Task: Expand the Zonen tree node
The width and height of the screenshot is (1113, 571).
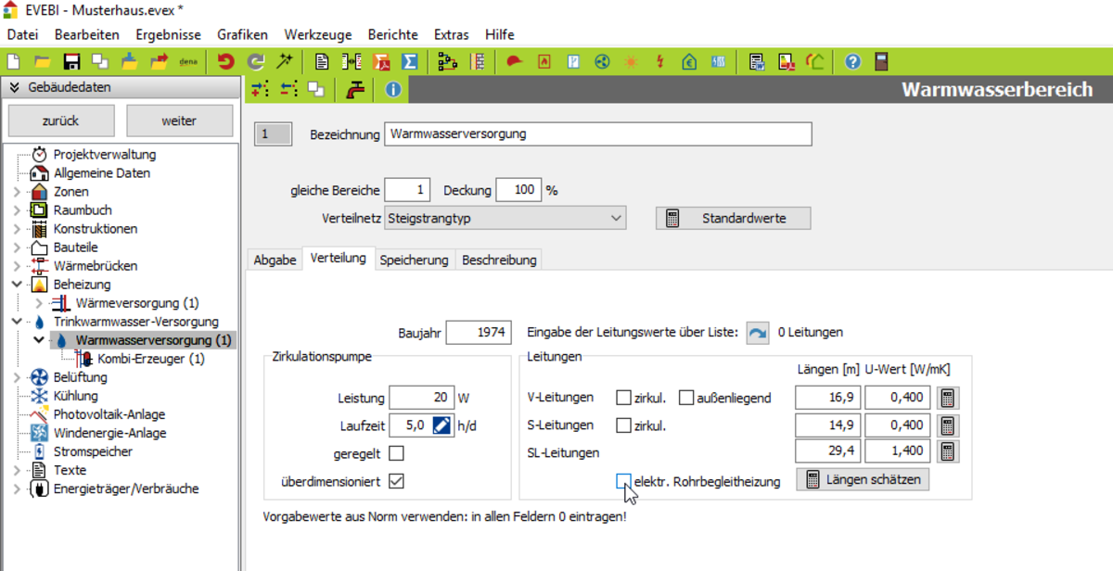Action: point(16,192)
